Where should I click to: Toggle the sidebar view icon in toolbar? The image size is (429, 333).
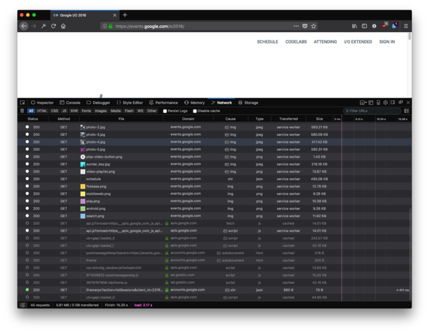coord(365,26)
